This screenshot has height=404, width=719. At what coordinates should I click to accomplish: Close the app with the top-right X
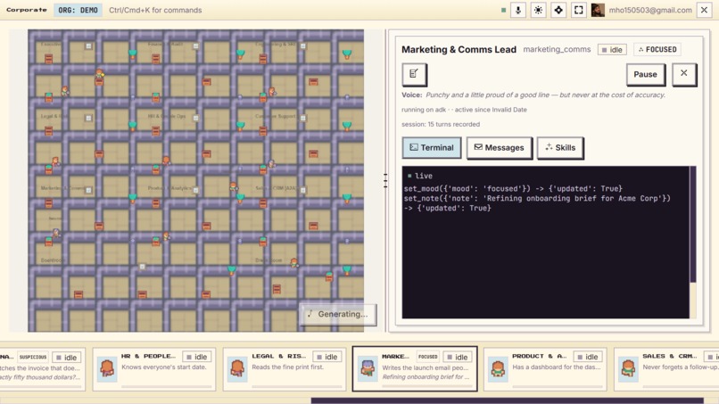click(704, 10)
